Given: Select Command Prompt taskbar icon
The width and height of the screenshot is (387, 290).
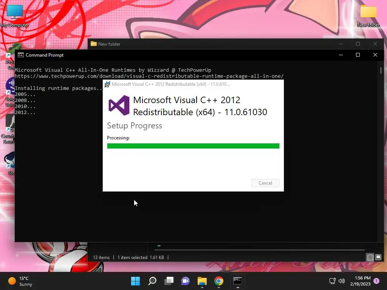Looking at the screenshot, I should (x=237, y=281).
